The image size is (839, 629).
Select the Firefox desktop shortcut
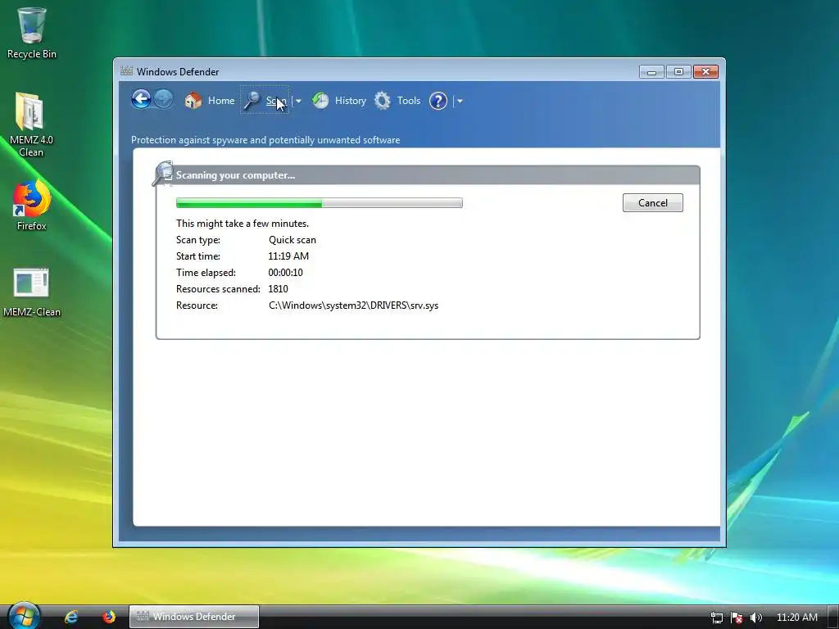click(32, 206)
